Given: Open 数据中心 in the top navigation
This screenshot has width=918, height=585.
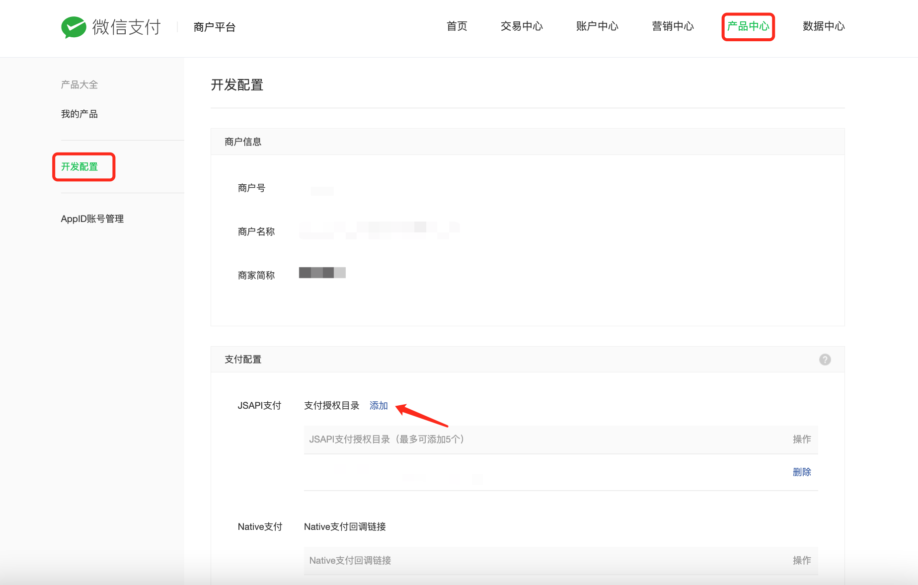Looking at the screenshot, I should [824, 26].
